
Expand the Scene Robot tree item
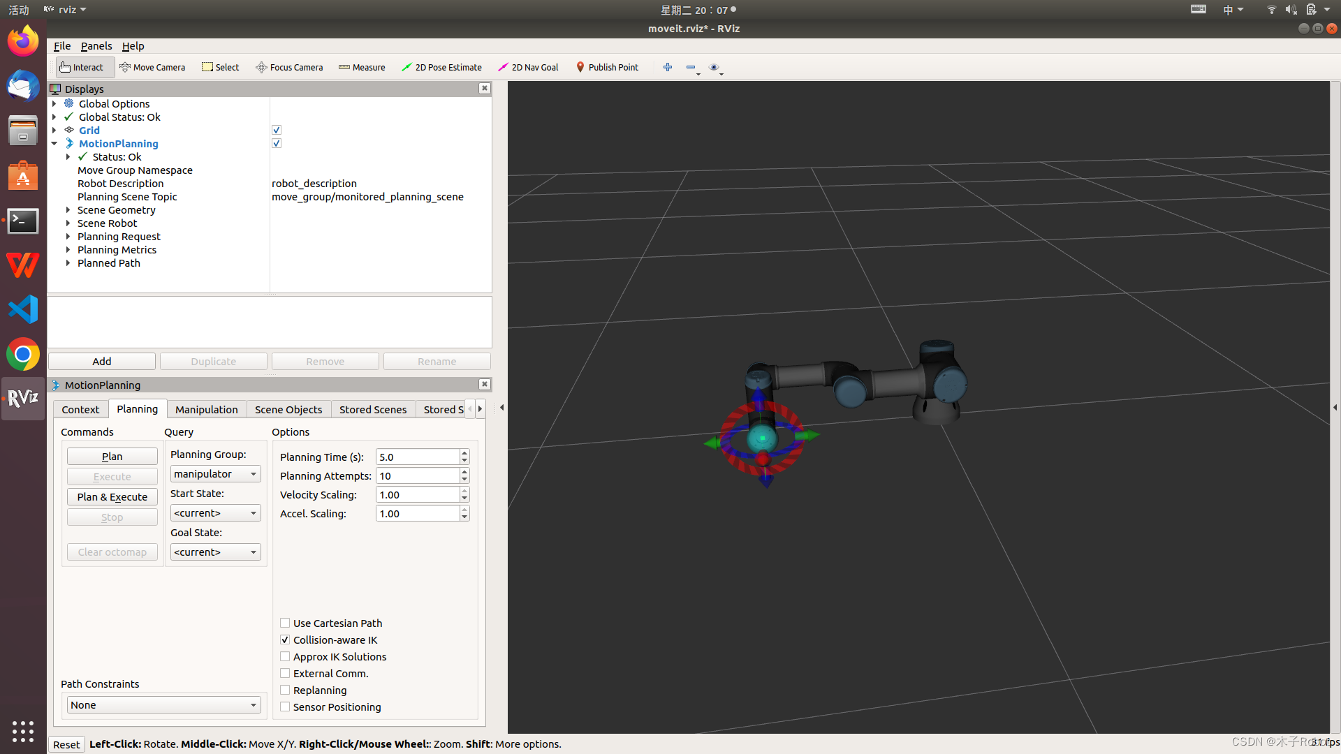(x=68, y=223)
